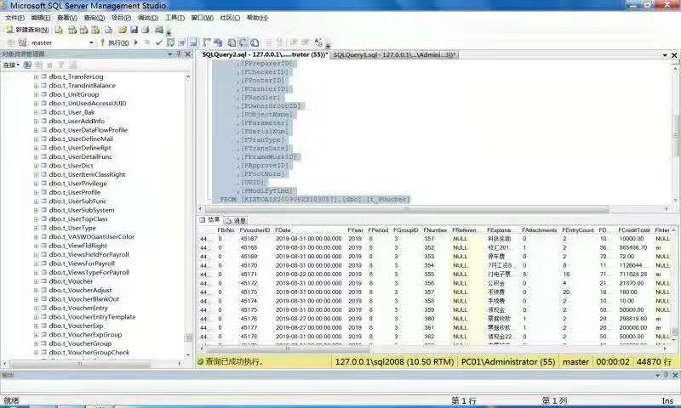Open the Connect (连接) dropdown in Object Explorer
Screen dimensions: 681x408
tap(11, 65)
